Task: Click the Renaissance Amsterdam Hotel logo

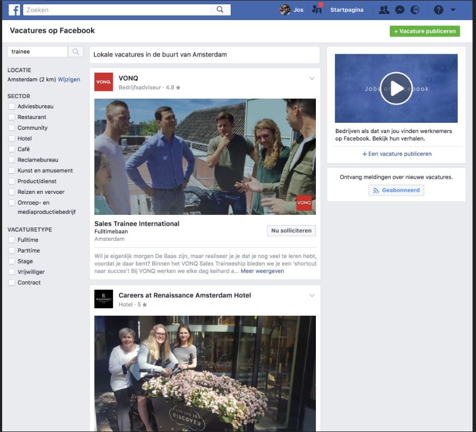Action: point(104,299)
